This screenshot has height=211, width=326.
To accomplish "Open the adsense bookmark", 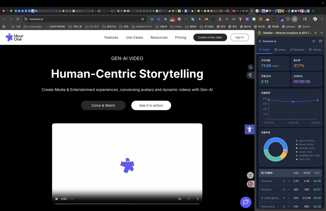I will (x=288, y=27).
